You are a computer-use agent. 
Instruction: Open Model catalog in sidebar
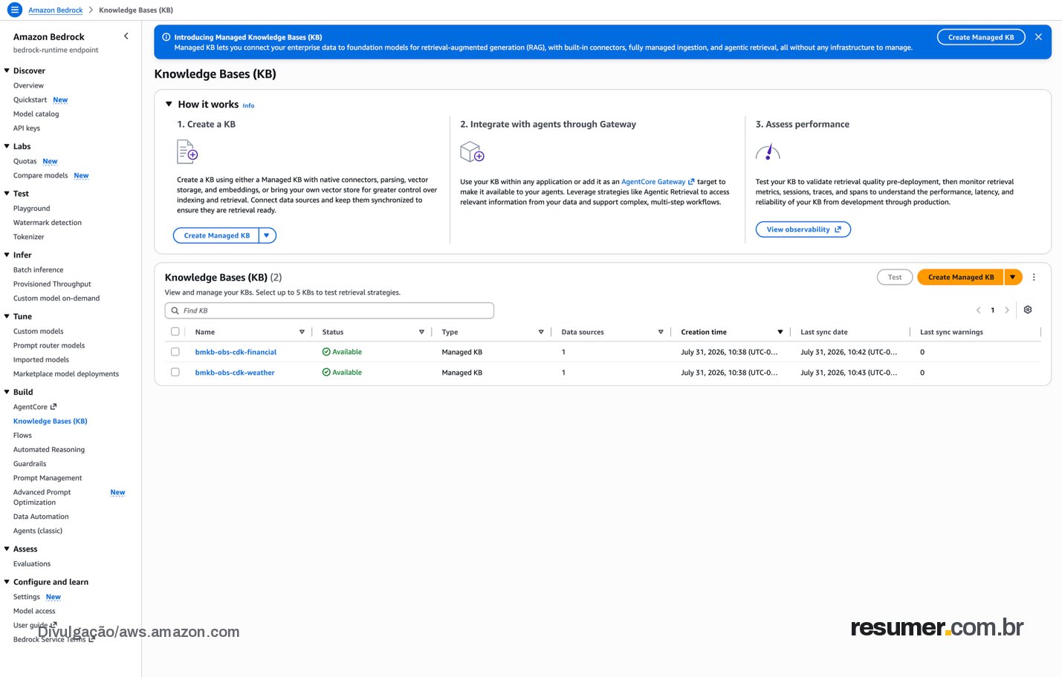click(x=36, y=114)
